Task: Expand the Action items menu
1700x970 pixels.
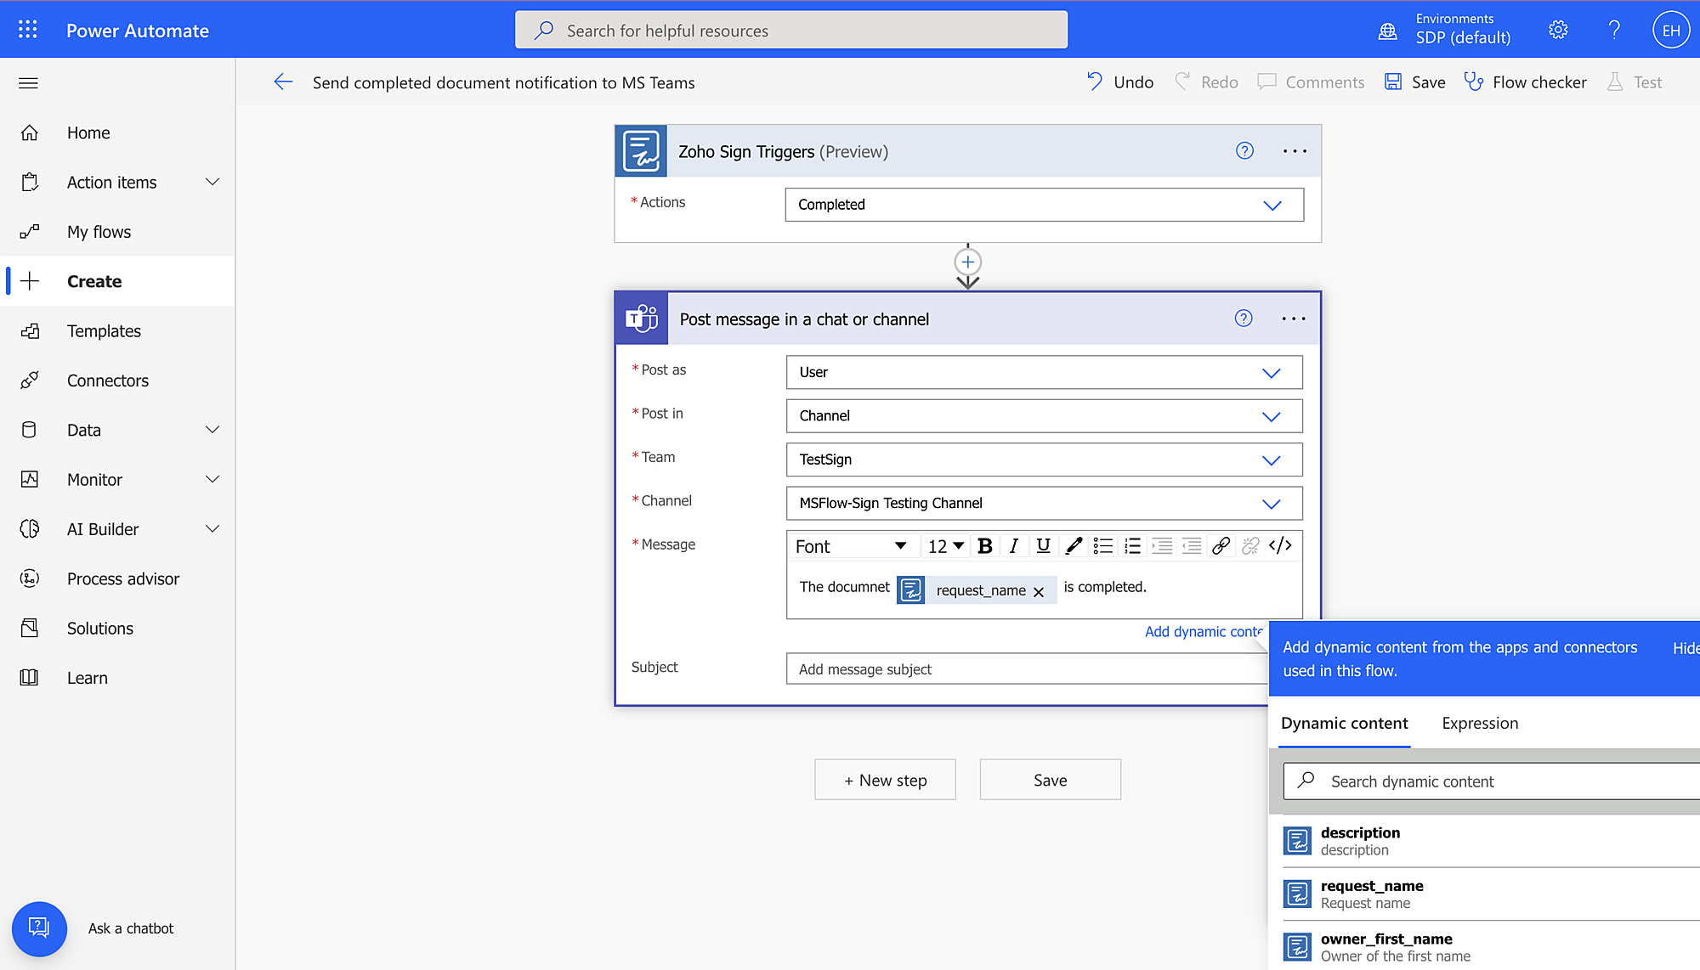Action: point(212,182)
